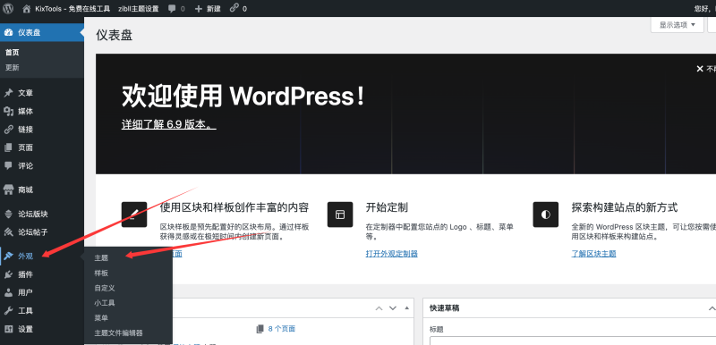Click the 插件 plug icon
The image size is (716, 345).
8,274
